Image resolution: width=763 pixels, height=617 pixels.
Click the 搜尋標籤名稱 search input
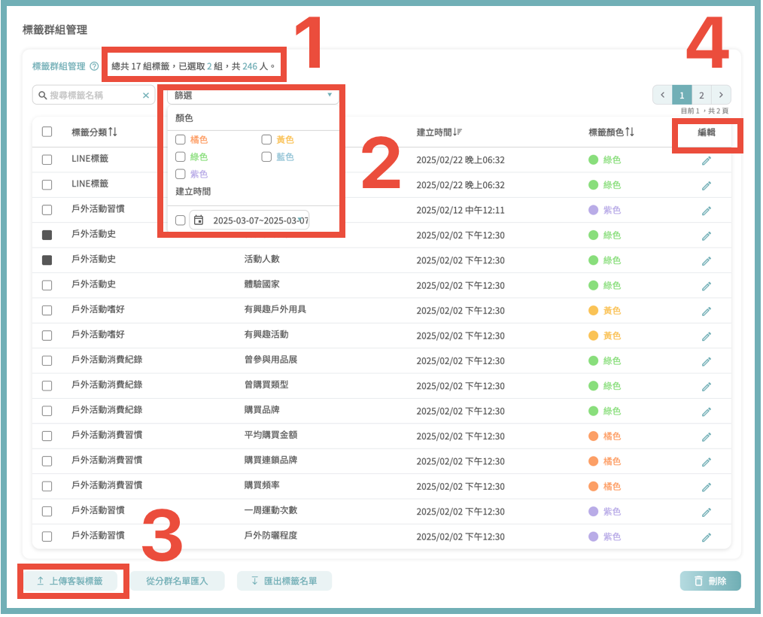[90, 96]
